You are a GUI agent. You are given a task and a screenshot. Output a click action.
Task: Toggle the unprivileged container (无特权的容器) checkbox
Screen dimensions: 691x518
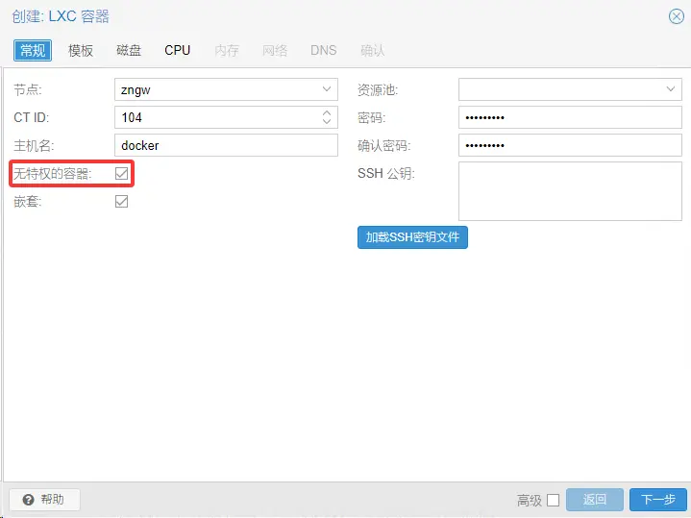[121, 173]
